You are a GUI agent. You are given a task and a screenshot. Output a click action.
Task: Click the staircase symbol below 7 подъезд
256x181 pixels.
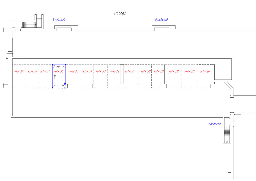click(x=227, y=134)
